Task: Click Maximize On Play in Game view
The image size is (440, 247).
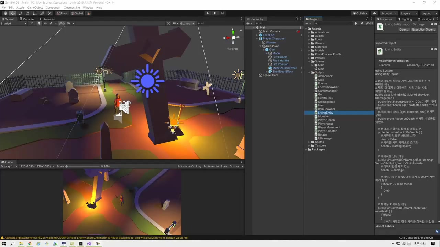Action: (x=189, y=166)
